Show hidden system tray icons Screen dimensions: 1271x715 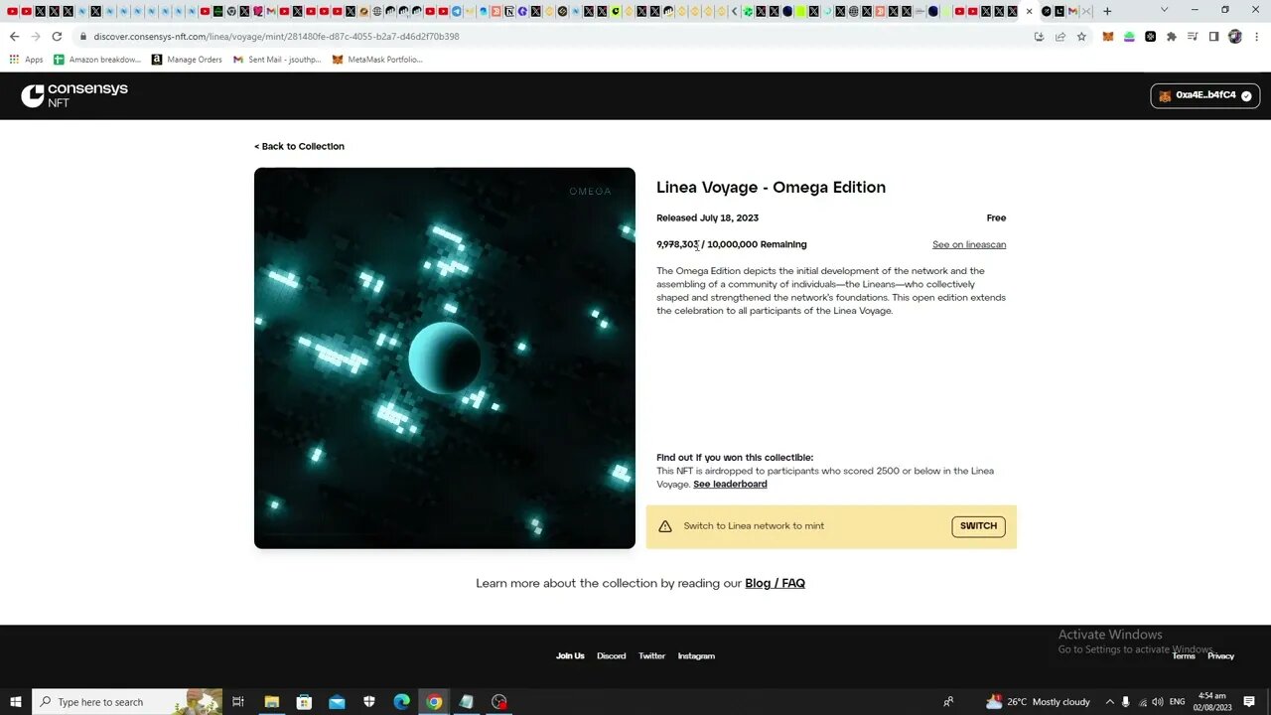pyautogui.click(x=1110, y=702)
